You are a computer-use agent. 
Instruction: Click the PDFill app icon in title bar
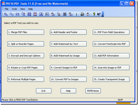click(x=3, y=4)
